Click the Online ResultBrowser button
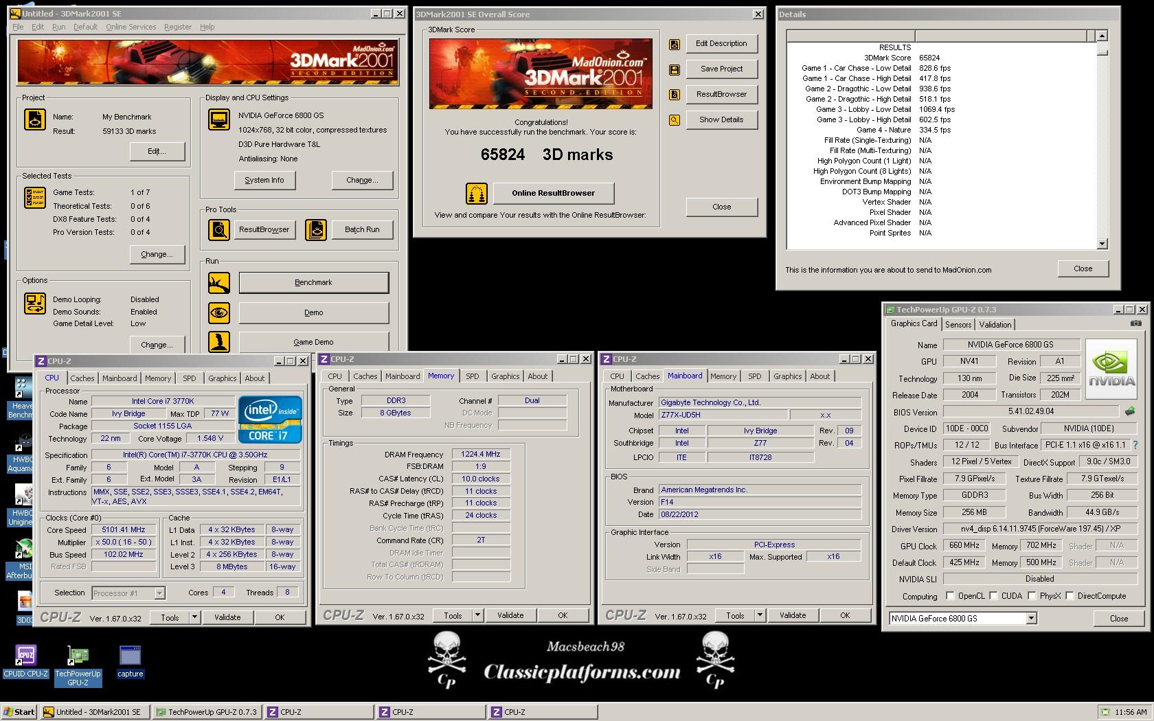 (554, 193)
